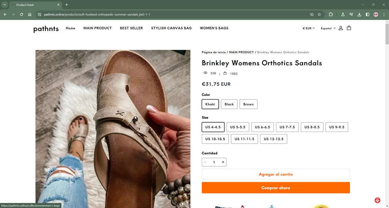The width and height of the screenshot is (389, 208).
Task: Click the Agregar al carrito button
Action: 276,174
